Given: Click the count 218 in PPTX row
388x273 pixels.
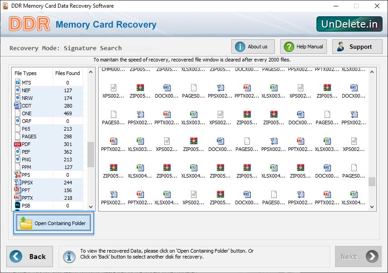Looking at the screenshot, I should (x=68, y=198).
